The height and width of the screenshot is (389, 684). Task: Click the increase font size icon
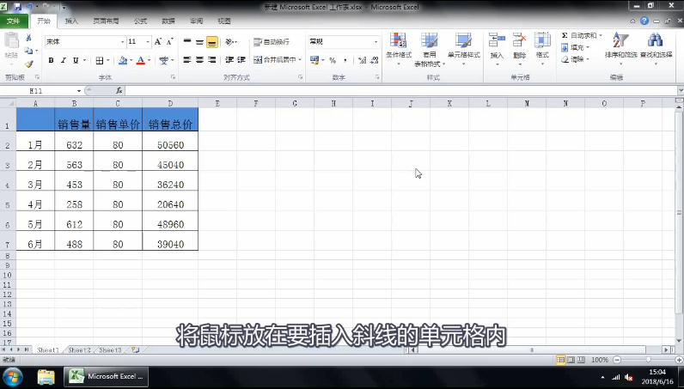pyautogui.click(x=157, y=41)
